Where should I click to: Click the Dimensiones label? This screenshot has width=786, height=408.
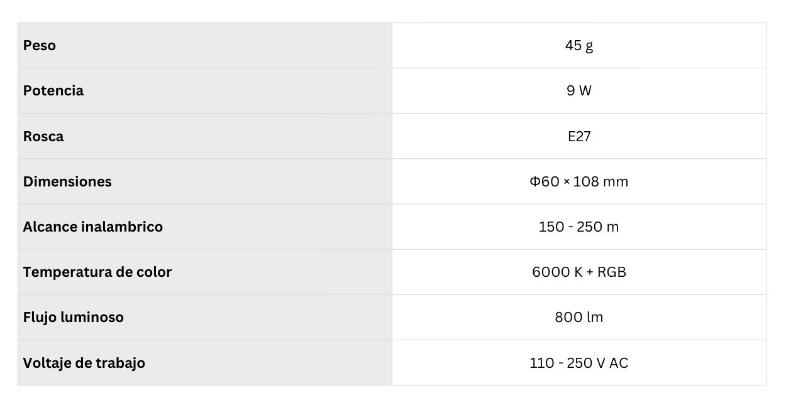pos(67,181)
